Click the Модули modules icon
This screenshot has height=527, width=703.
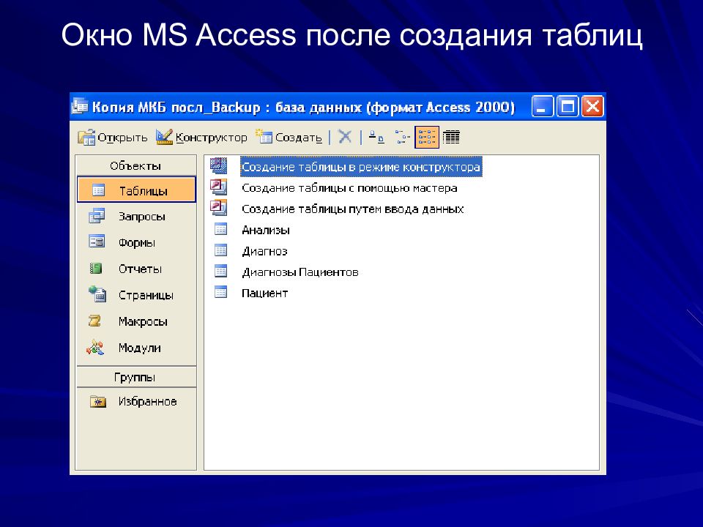tap(95, 347)
